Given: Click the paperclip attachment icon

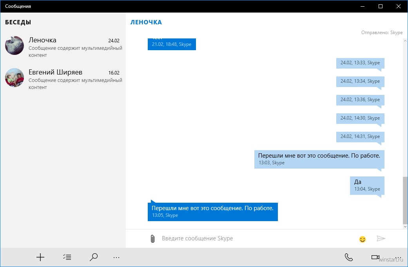Looking at the screenshot, I should click(x=152, y=238).
